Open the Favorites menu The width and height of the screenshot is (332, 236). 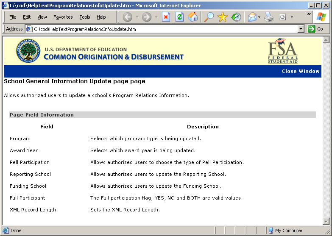point(63,17)
